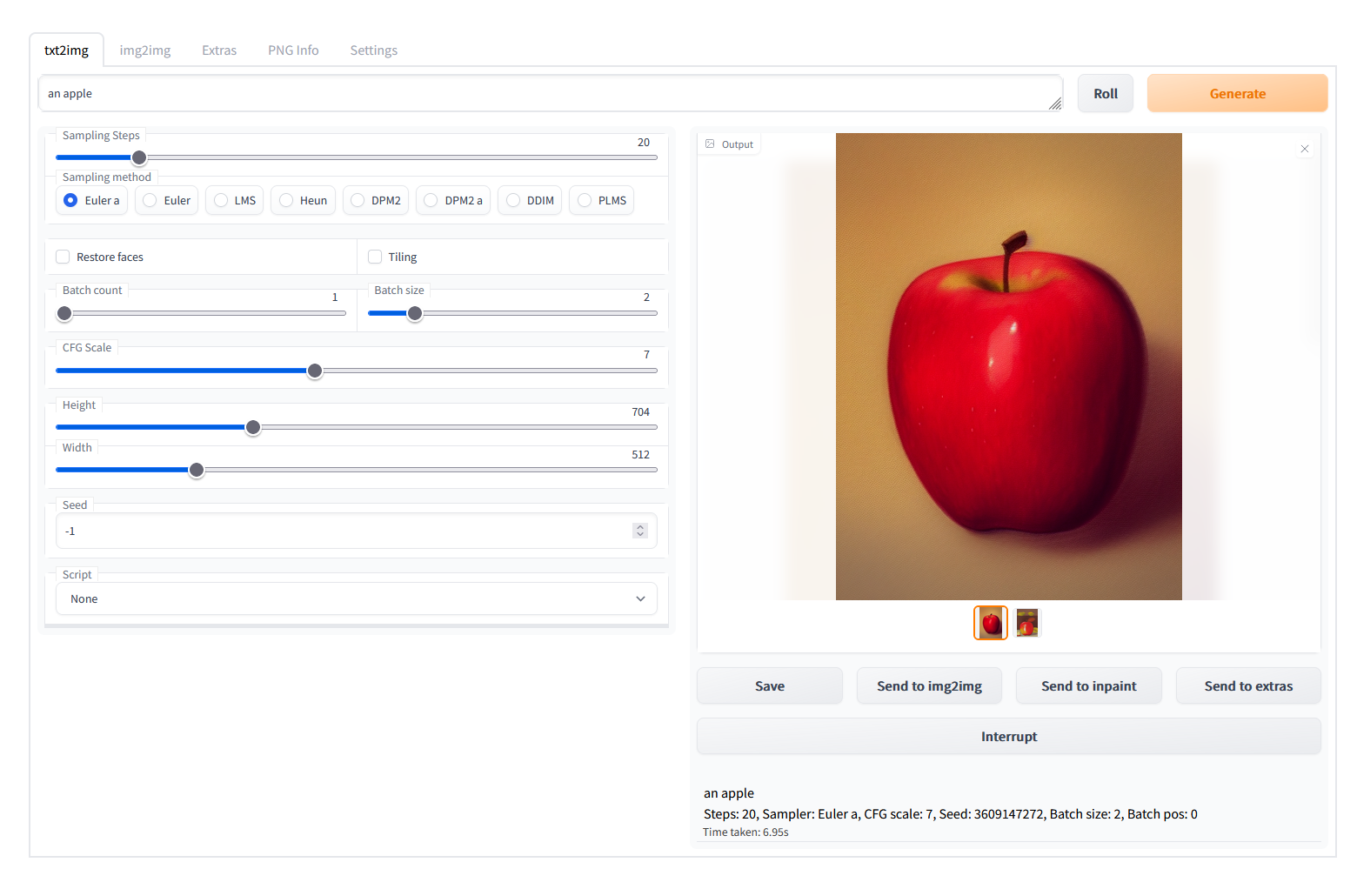
Task: Open the PNG Info tab
Action: pos(293,50)
